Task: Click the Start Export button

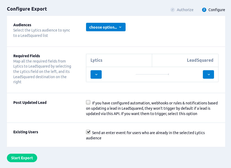Action: tap(22, 158)
